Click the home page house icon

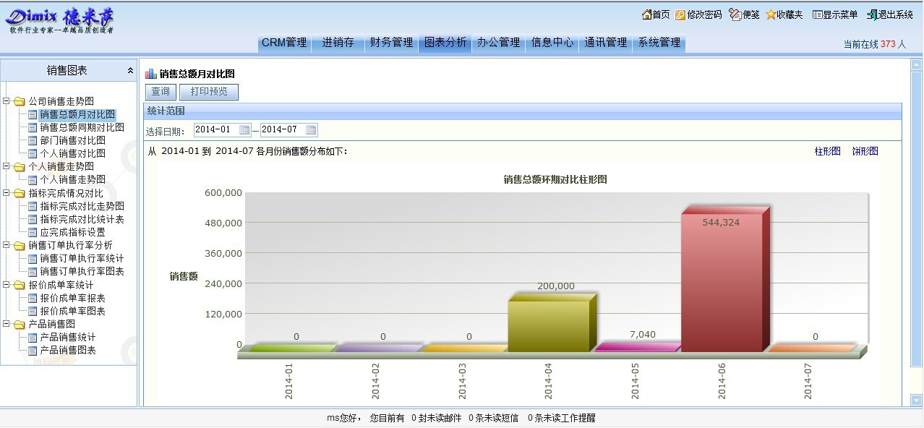pyautogui.click(x=646, y=14)
